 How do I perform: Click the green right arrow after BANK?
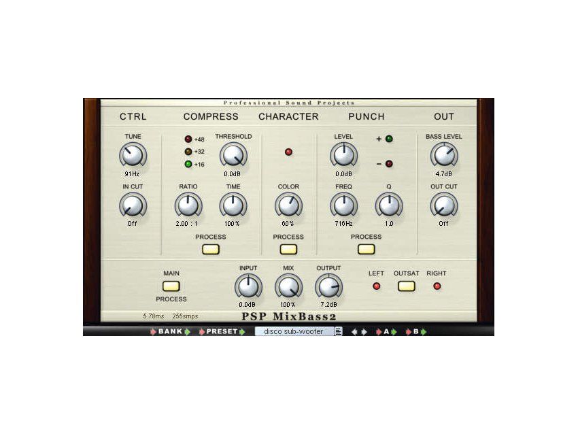[x=187, y=331]
